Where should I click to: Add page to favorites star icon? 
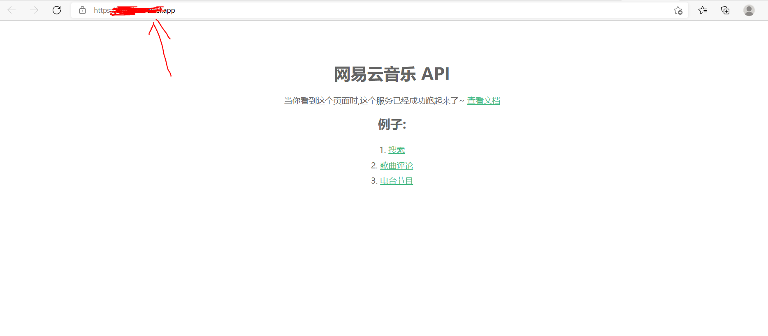678,10
